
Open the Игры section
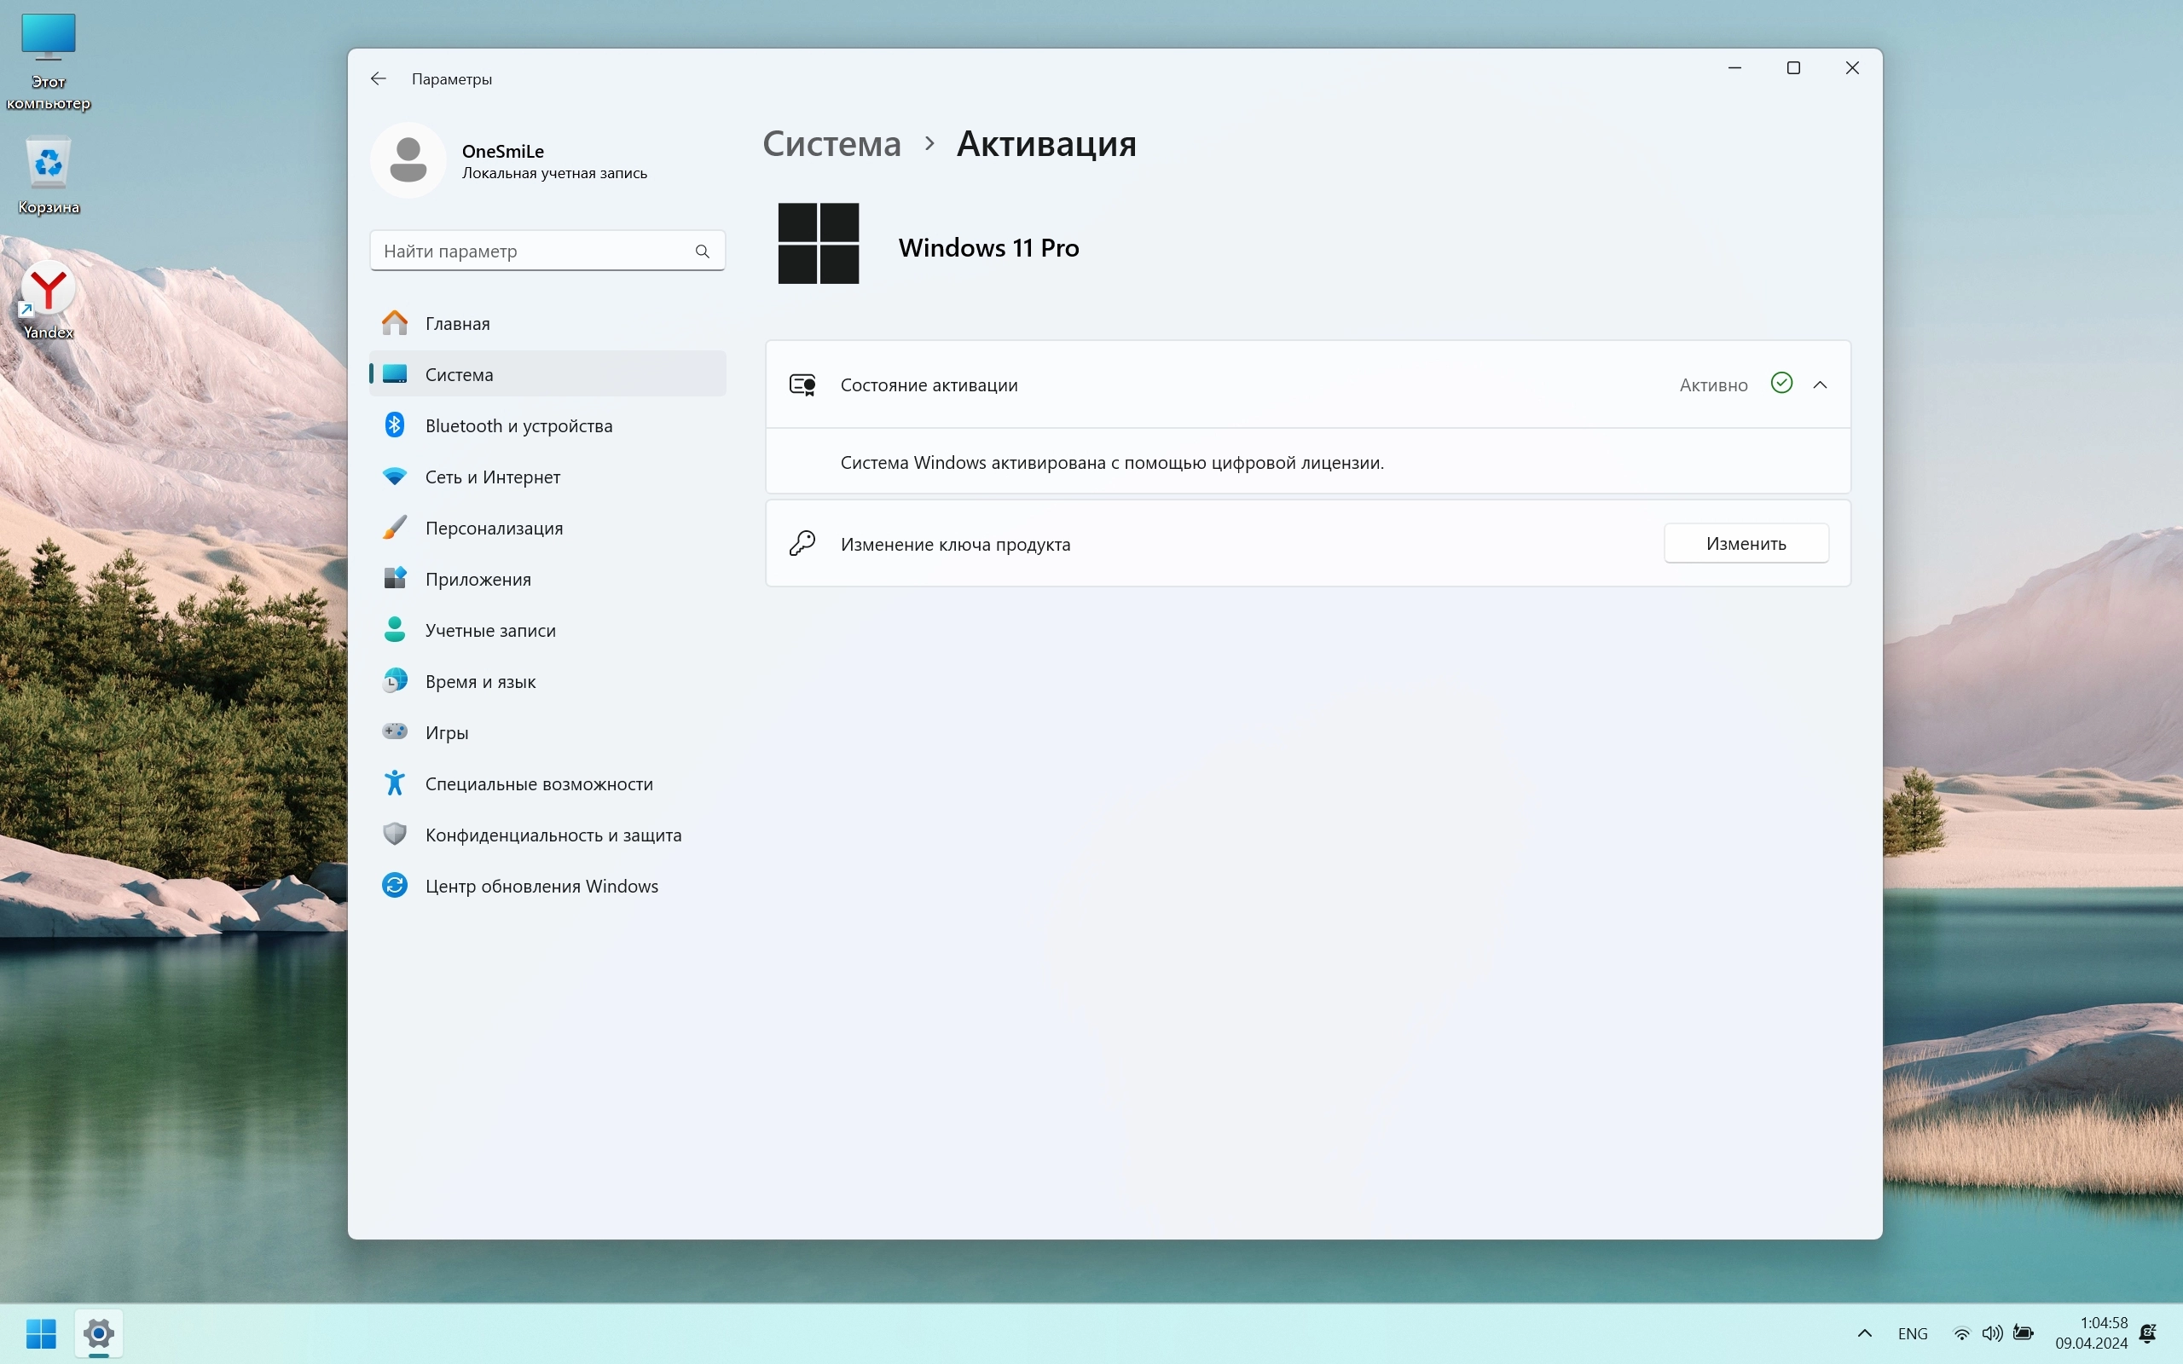click(447, 732)
